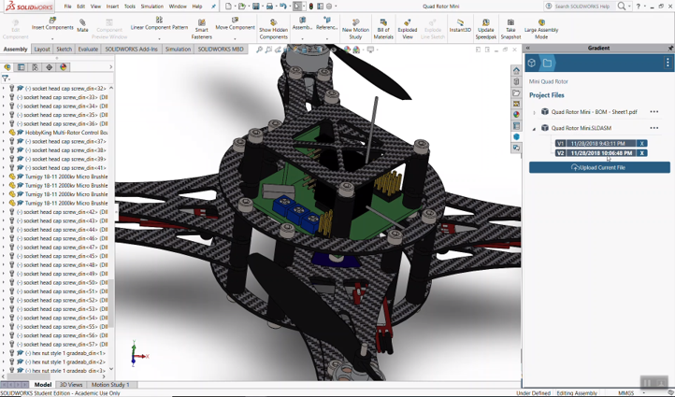The width and height of the screenshot is (675, 397).
Task: Open the Motion Study 1 tab
Action: click(110, 385)
